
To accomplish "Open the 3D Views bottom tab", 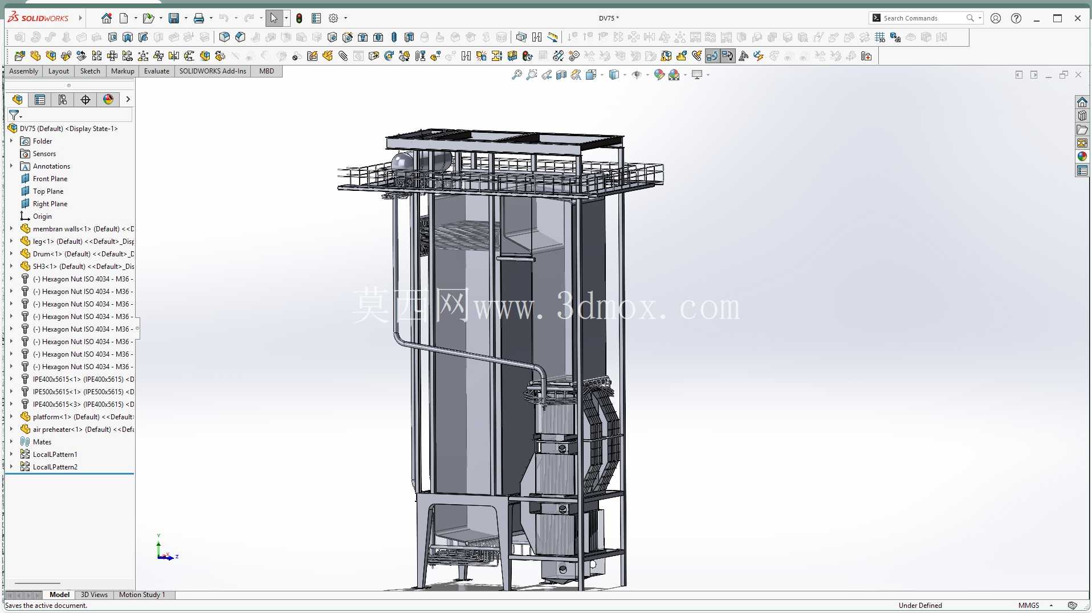I will (x=94, y=595).
